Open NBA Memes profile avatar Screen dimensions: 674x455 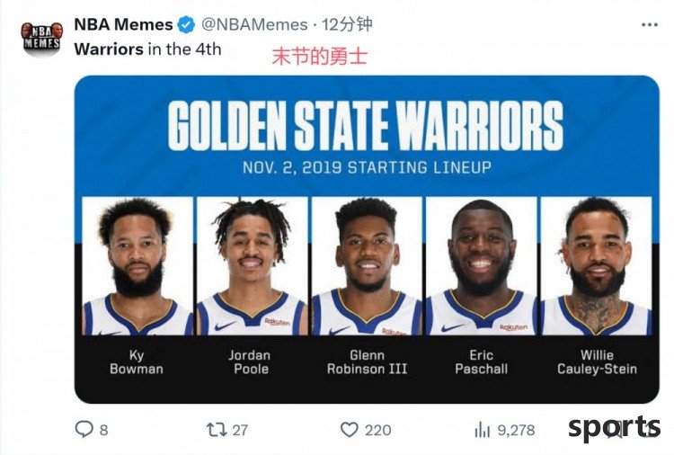[41, 38]
